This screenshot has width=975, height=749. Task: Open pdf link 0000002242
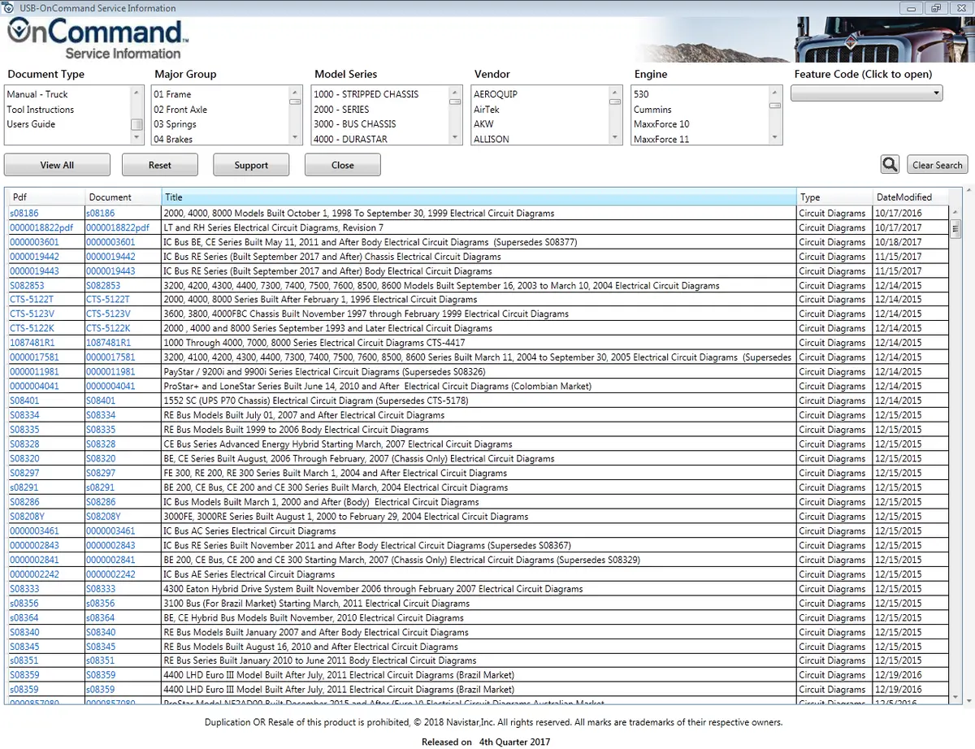point(34,574)
